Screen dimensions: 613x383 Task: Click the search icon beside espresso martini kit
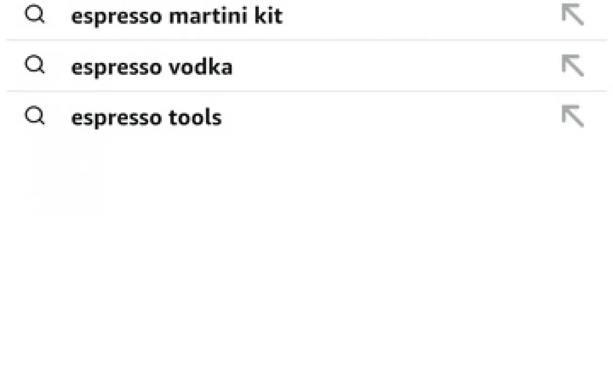(35, 15)
